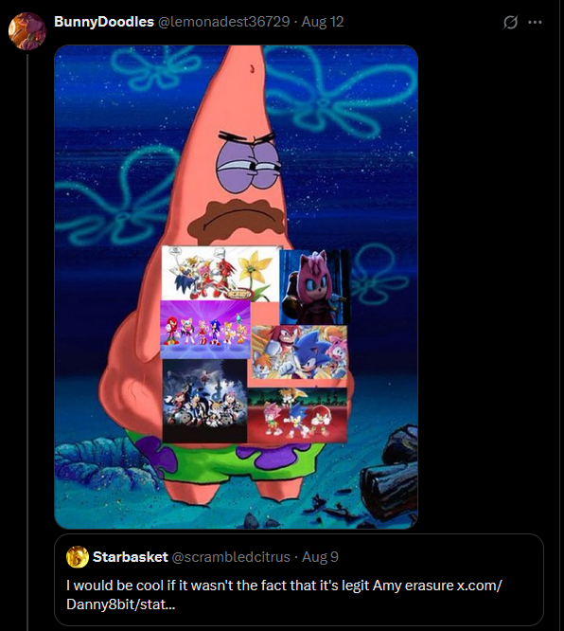
Task: Click the Grok slashed-circle icon
Action: (x=510, y=22)
